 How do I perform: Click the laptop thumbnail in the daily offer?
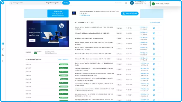coord(74,13)
